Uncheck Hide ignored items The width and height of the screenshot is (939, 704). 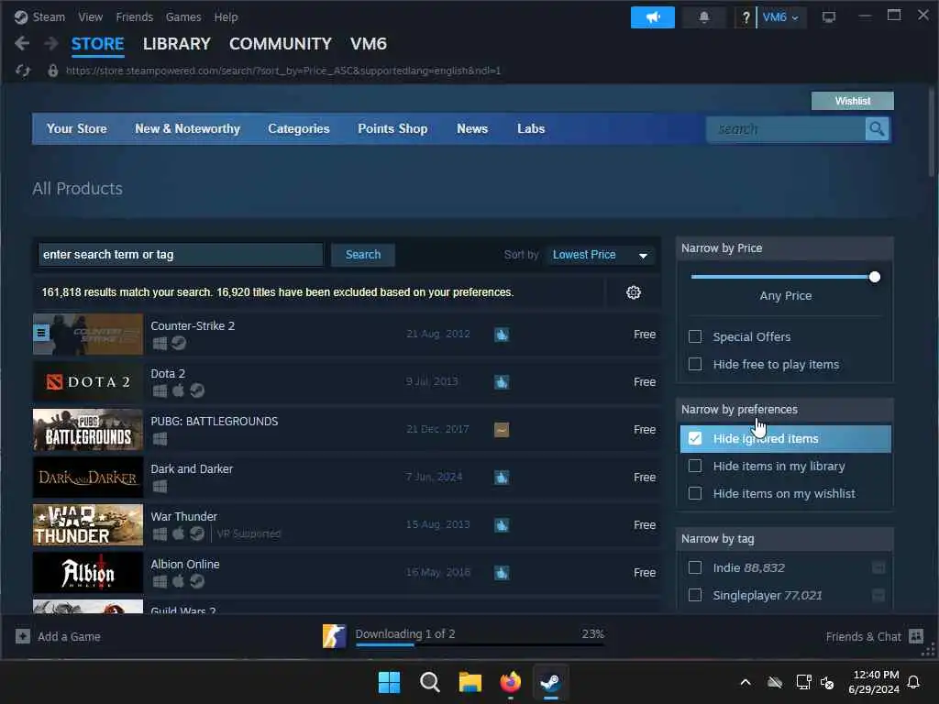coord(695,438)
